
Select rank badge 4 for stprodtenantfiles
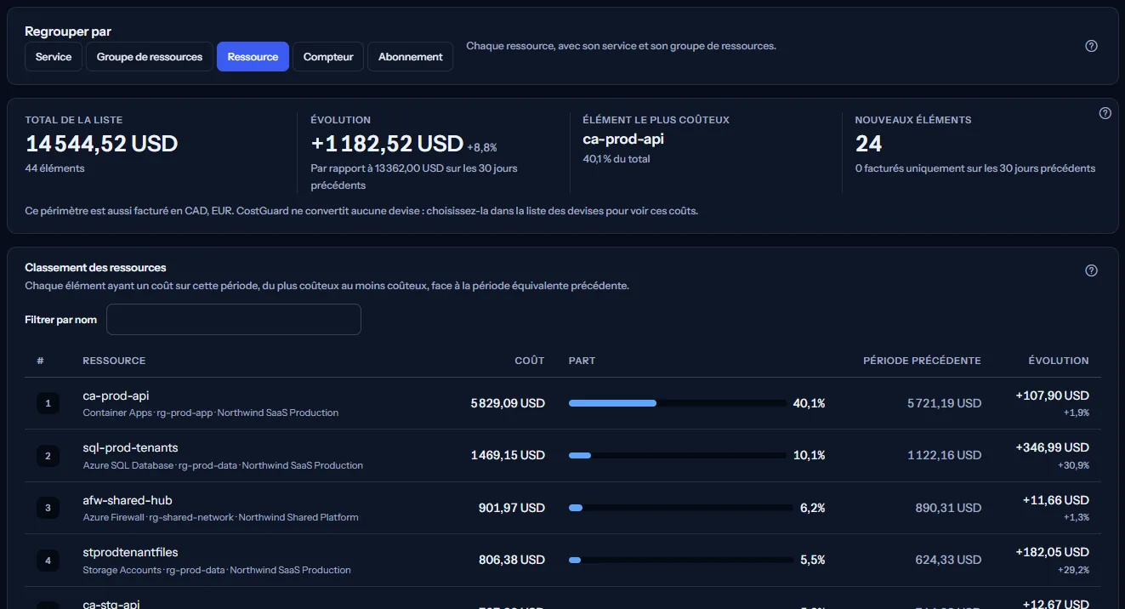(48, 561)
